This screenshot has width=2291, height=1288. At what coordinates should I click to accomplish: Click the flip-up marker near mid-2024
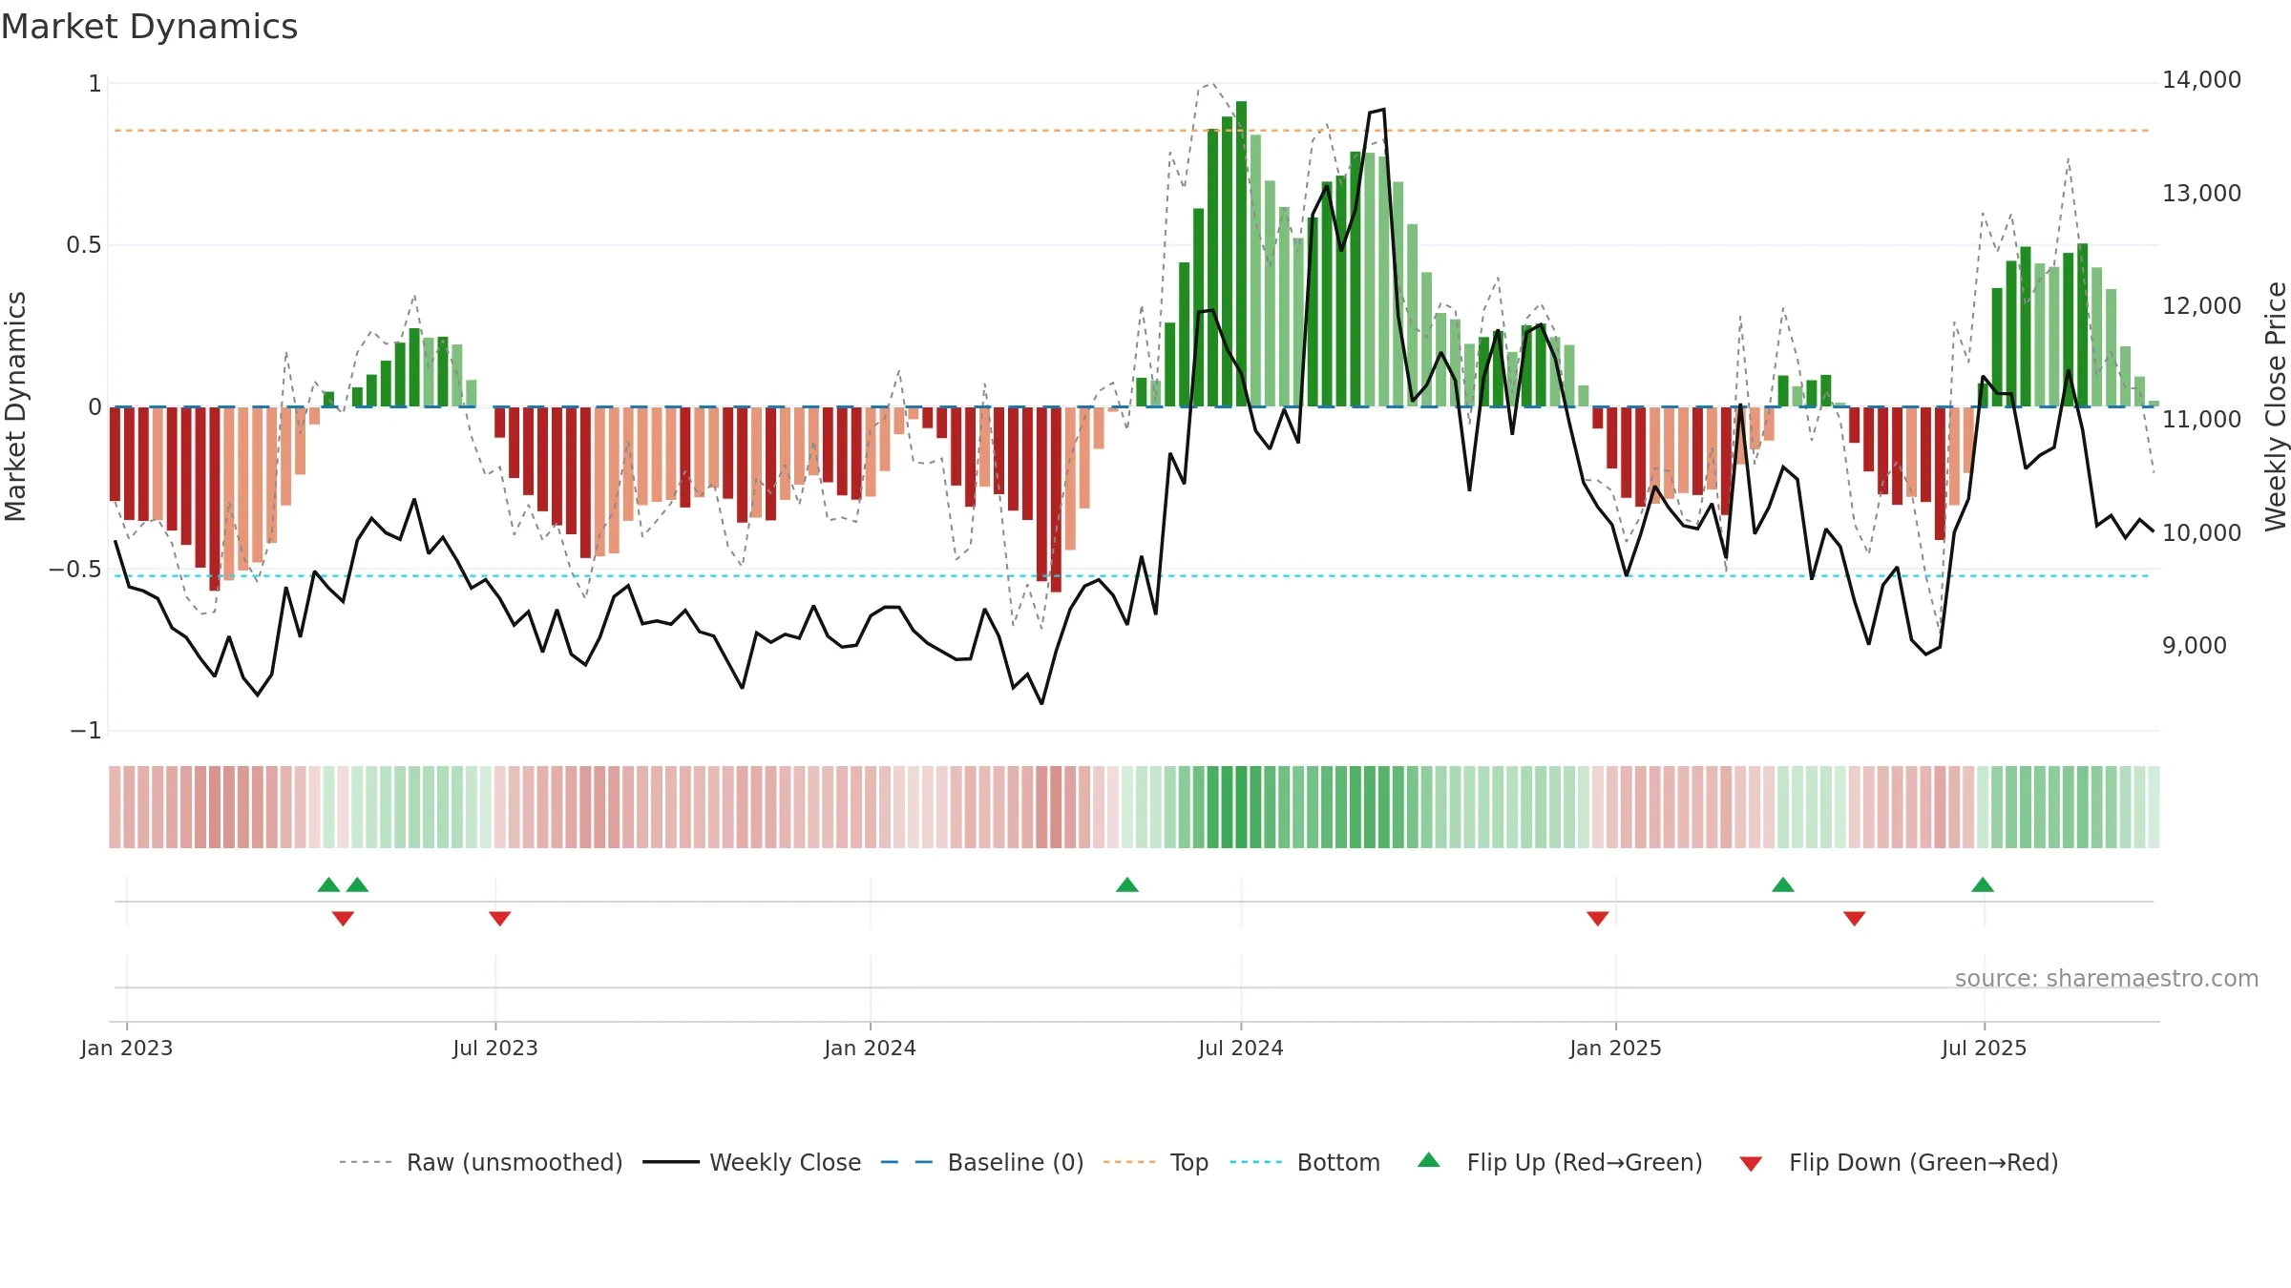point(1127,884)
